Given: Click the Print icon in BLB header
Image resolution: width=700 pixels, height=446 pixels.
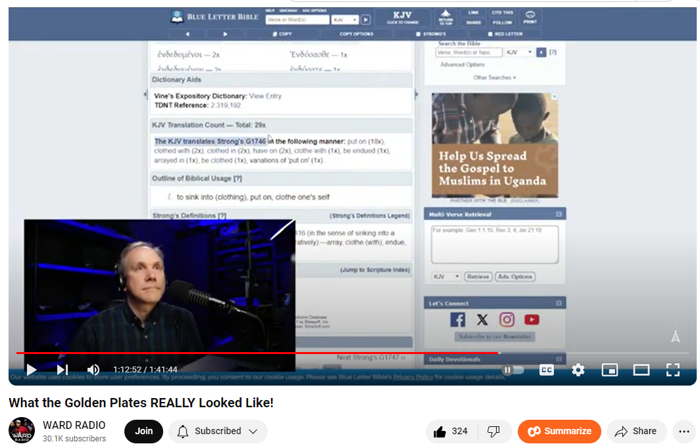Looking at the screenshot, I should click(530, 17).
